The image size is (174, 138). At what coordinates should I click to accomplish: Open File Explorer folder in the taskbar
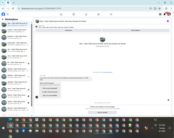pyautogui.click(x=37, y=131)
